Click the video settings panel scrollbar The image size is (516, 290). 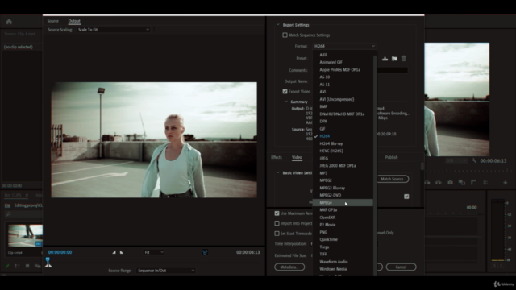point(422,166)
